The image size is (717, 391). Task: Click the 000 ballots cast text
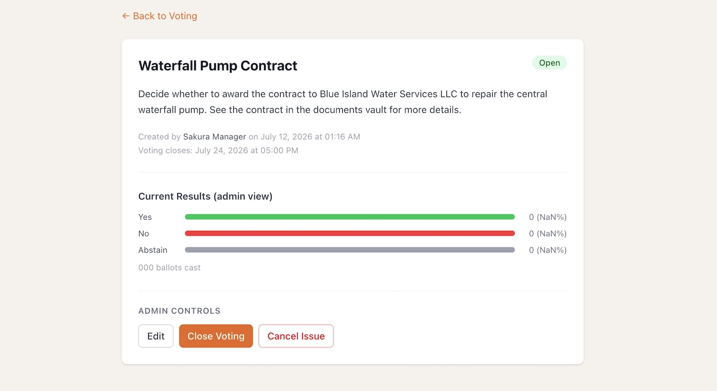click(170, 268)
